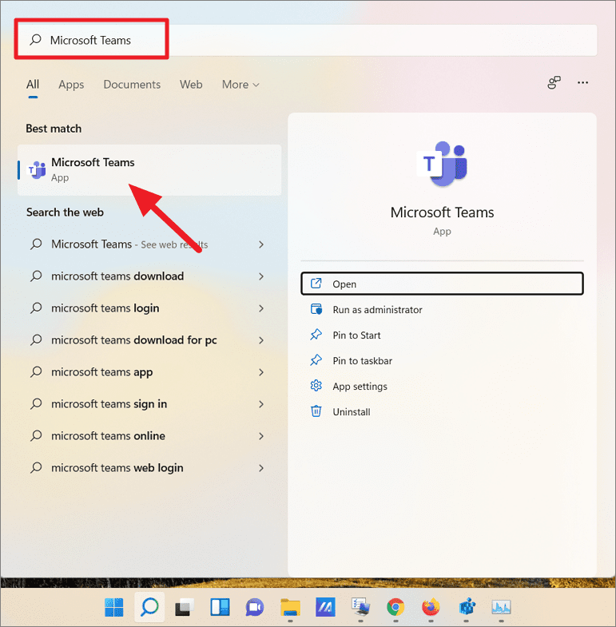
Task: Click search icon beside 'microsoft teams app'
Action: click(x=36, y=372)
